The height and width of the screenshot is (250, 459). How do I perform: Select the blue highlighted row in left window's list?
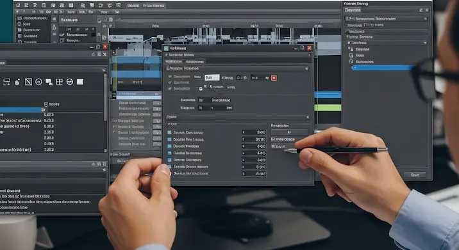(x=23, y=109)
